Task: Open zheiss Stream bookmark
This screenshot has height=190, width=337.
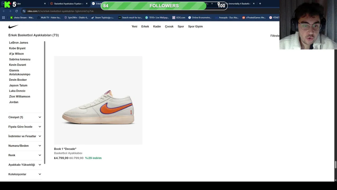Action: pos(22,18)
